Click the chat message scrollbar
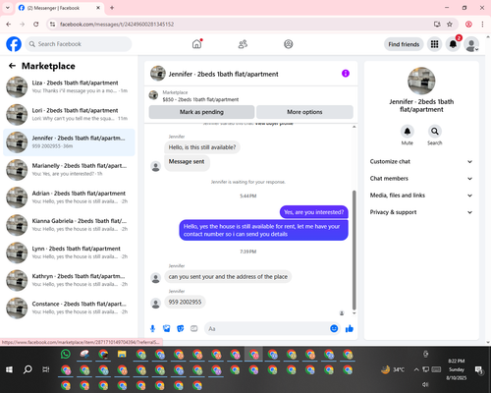491x393 pixels. click(x=354, y=251)
